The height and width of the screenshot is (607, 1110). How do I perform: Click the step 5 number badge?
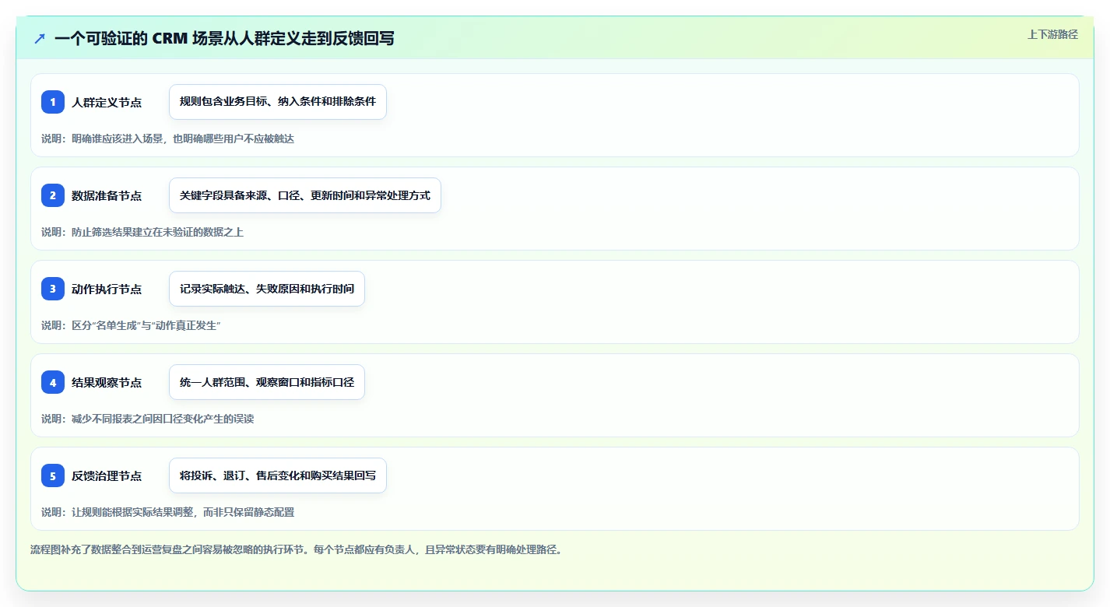(x=53, y=475)
